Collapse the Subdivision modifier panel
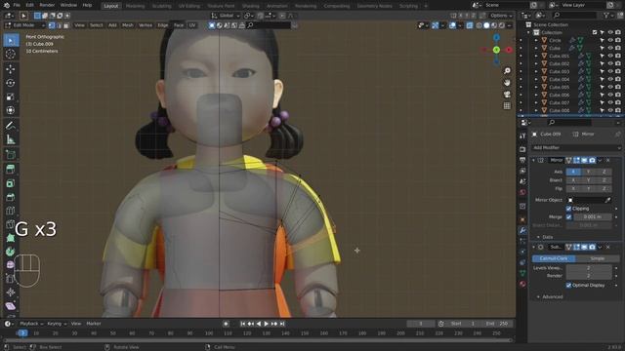This screenshot has width=625, height=351. [533, 247]
